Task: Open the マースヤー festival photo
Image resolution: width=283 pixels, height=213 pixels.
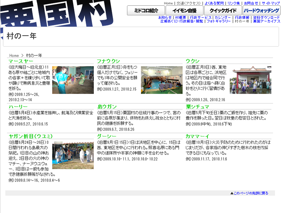Action: coord(67,80)
